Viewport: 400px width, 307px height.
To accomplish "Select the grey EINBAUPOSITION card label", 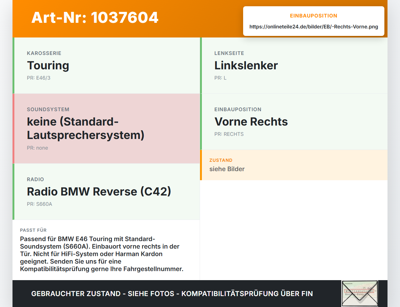I will point(238,109).
